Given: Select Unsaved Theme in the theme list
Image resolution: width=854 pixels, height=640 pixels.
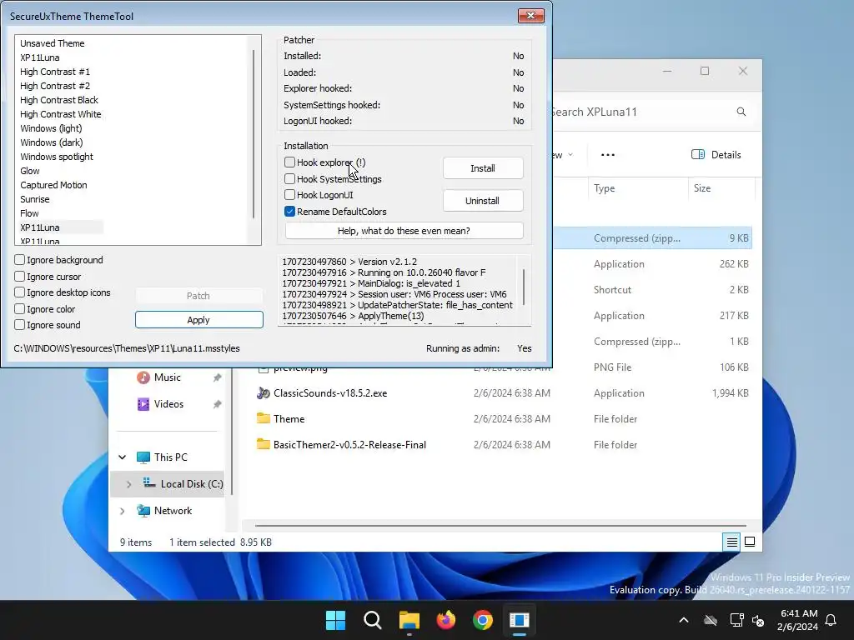Looking at the screenshot, I should click(53, 43).
